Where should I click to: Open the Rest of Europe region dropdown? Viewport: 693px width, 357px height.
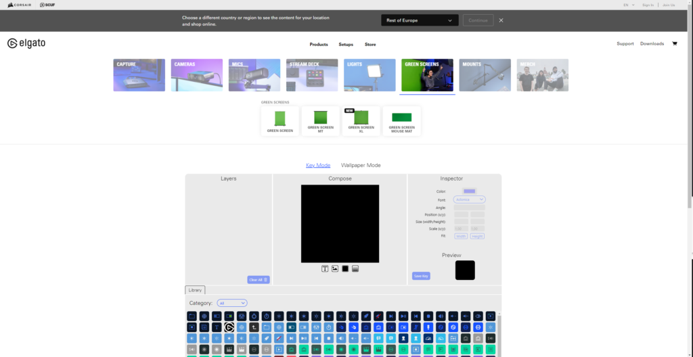(420, 20)
